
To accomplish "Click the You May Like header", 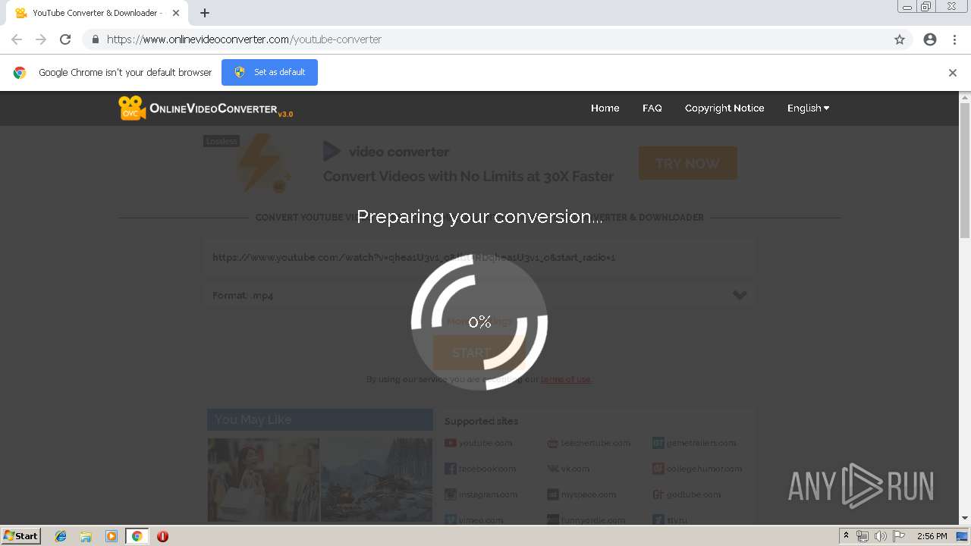I will [320, 419].
